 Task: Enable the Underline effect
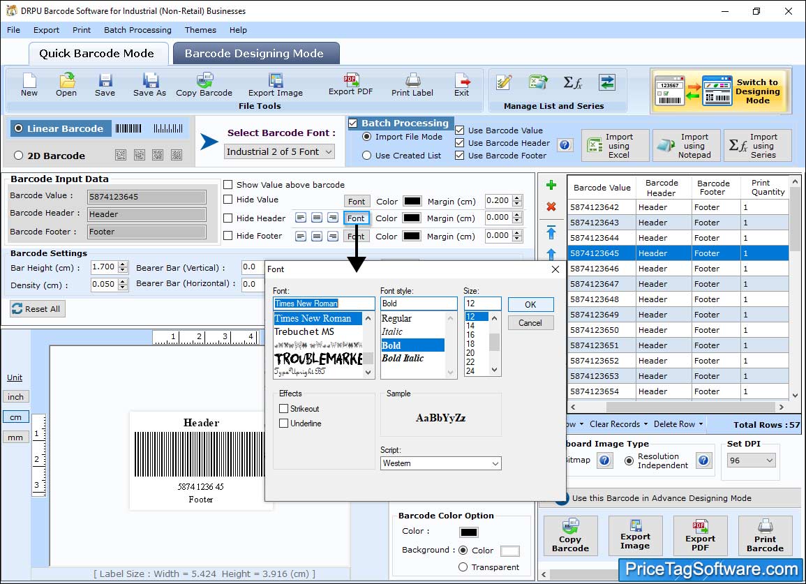pyautogui.click(x=283, y=423)
